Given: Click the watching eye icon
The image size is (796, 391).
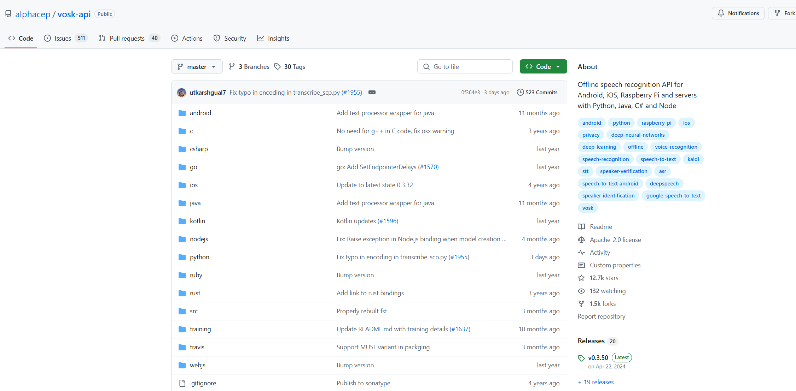Looking at the screenshot, I should (581, 291).
